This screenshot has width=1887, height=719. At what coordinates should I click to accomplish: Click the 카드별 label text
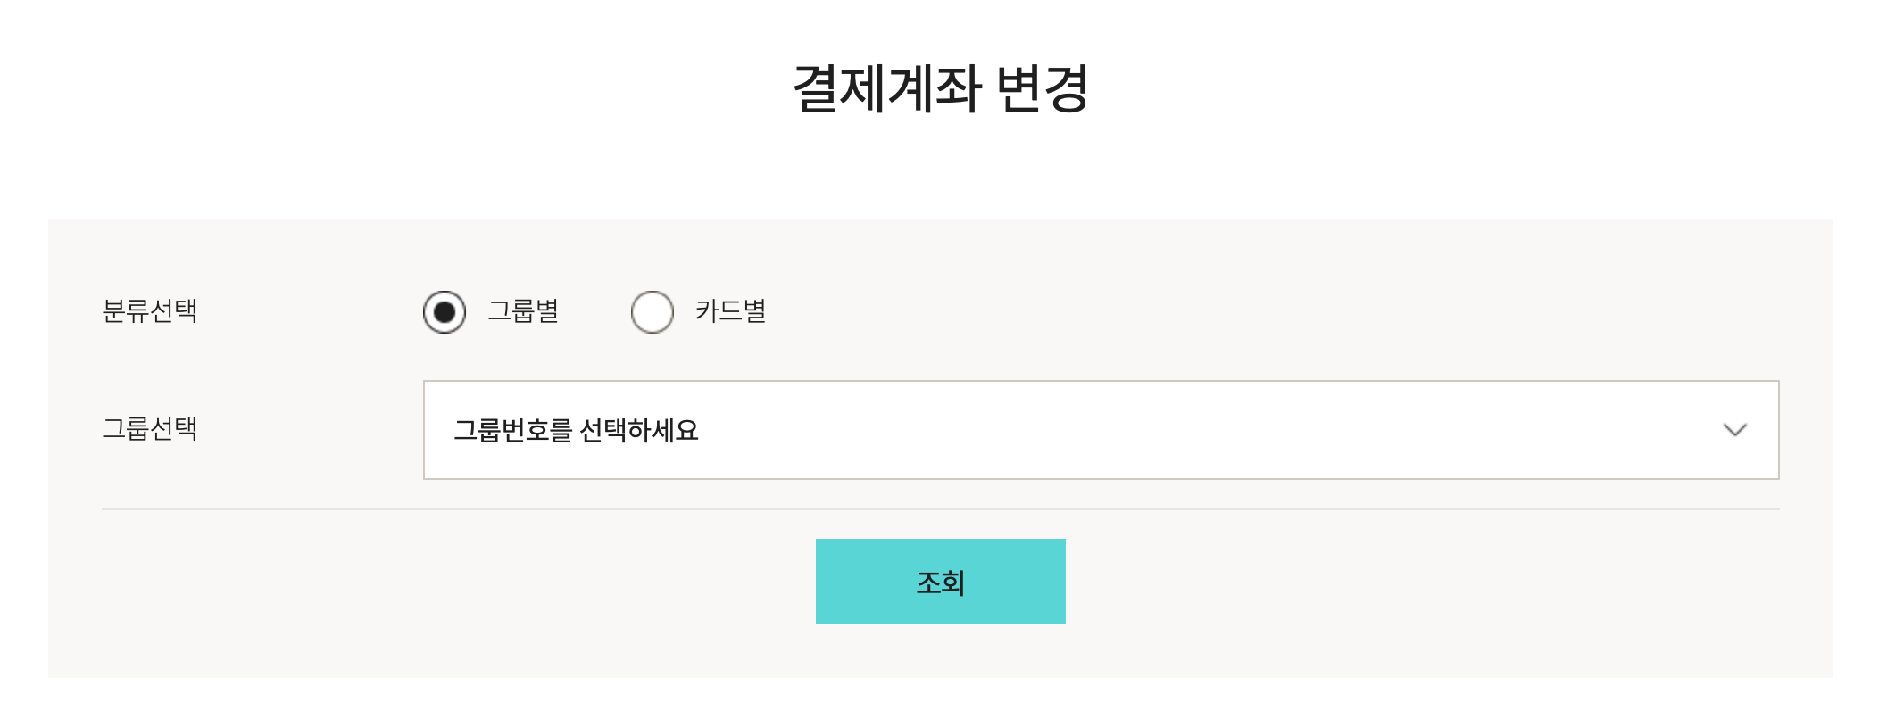coord(730,311)
